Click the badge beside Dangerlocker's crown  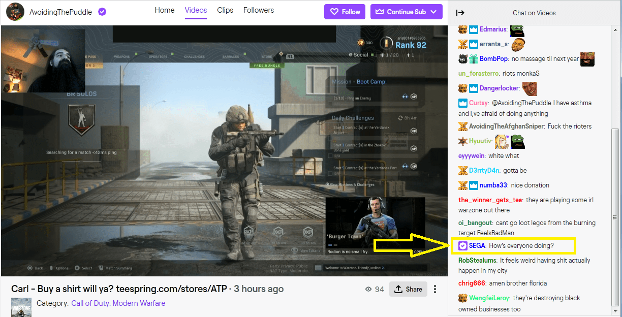(x=463, y=88)
